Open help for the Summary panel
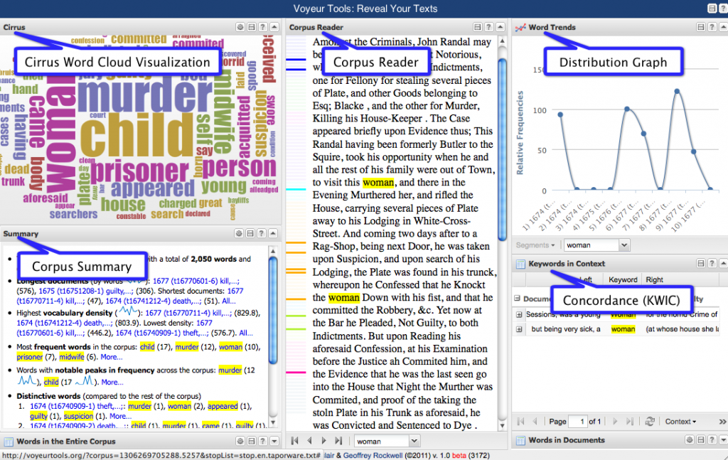The image size is (728, 460). [262, 233]
